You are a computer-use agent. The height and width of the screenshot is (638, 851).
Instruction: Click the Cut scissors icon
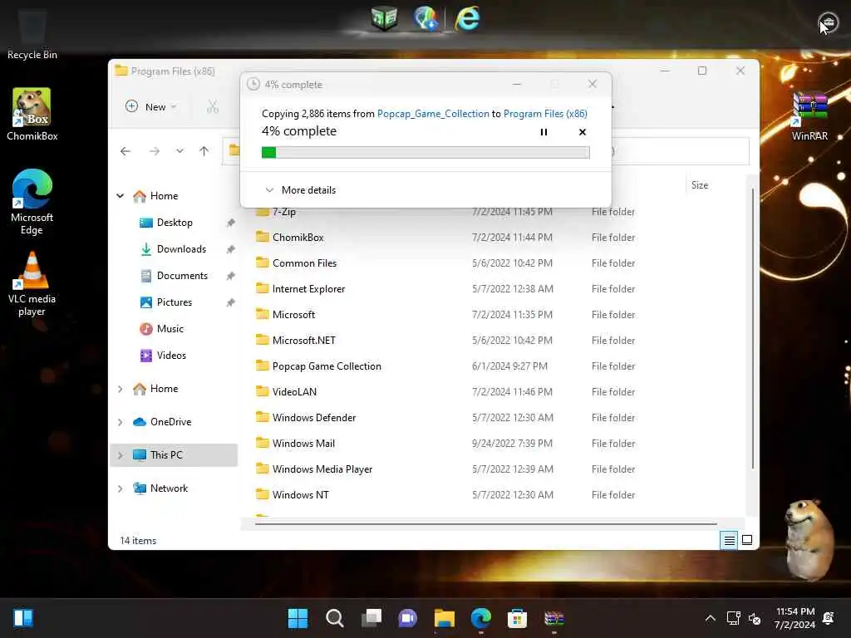[x=213, y=107]
